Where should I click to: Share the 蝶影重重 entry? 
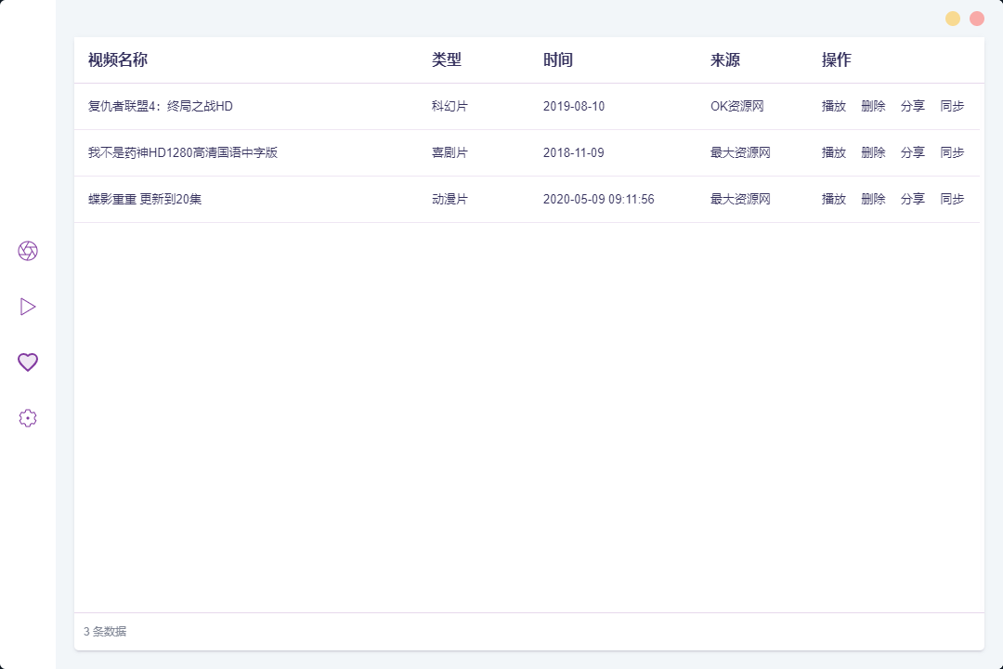(x=913, y=199)
